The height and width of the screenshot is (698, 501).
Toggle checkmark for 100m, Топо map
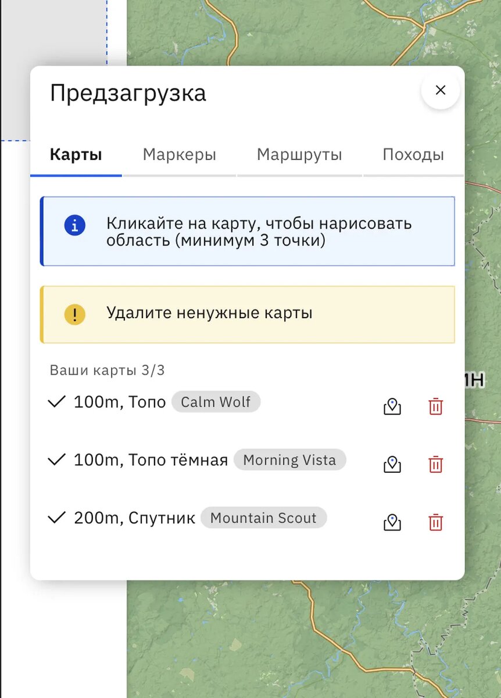56,402
